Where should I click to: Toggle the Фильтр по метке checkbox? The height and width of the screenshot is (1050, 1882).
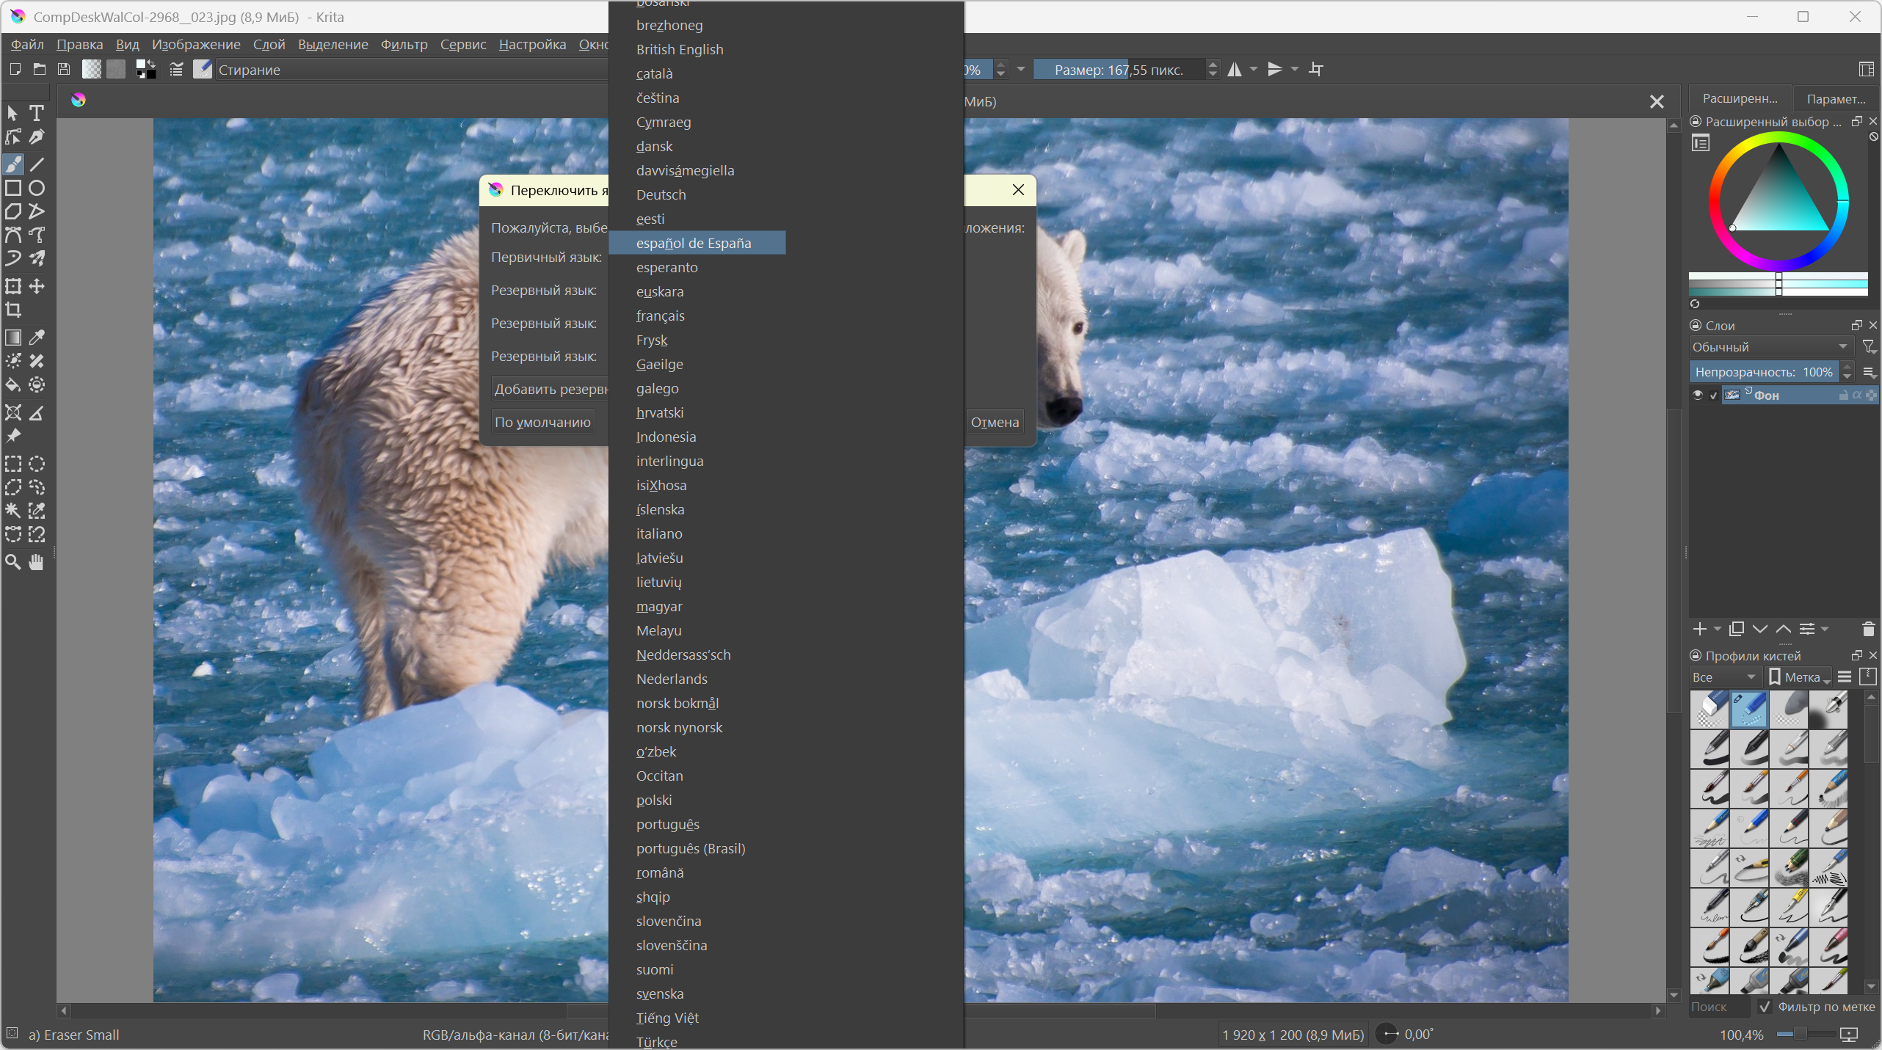[1765, 1007]
